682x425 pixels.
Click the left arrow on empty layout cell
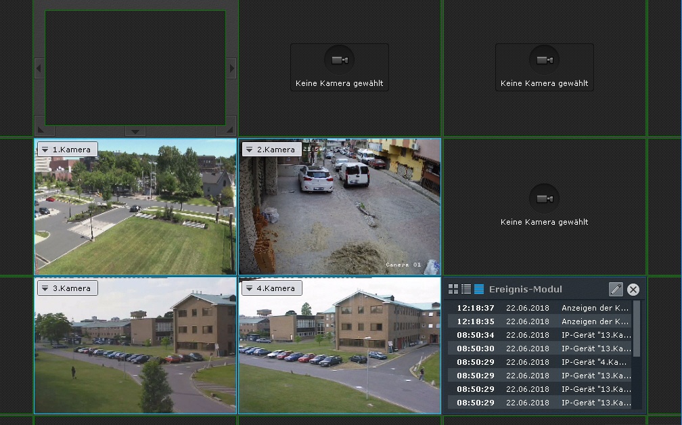tap(39, 68)
